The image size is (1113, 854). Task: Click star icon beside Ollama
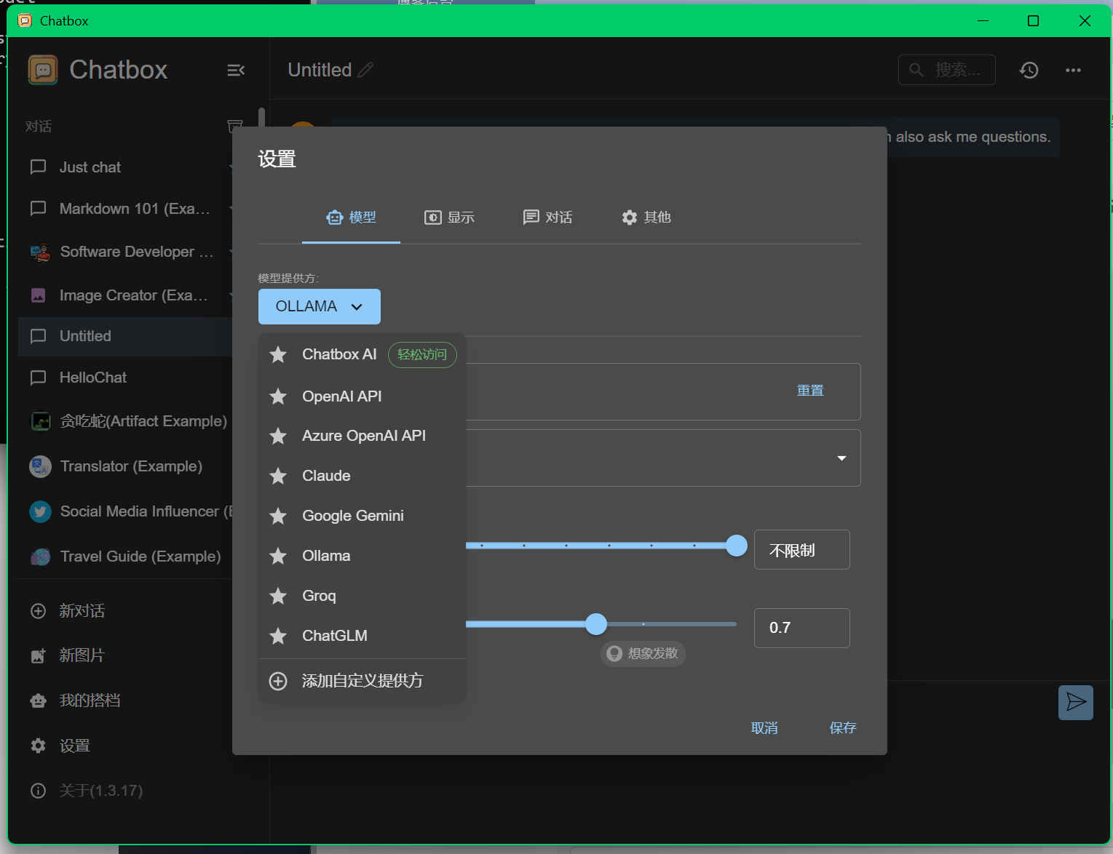(x=278, y=556)
